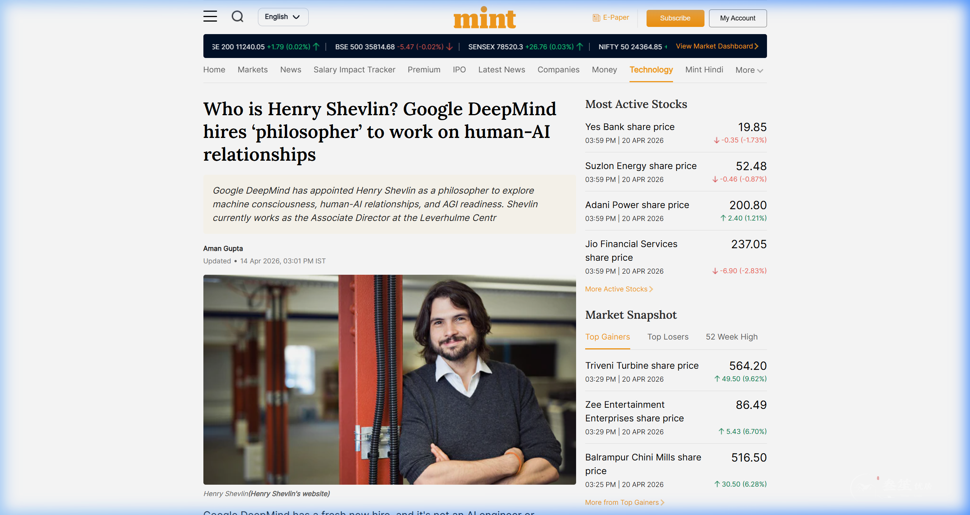
Task: Click the My Account button
Action: coord(737,18)
